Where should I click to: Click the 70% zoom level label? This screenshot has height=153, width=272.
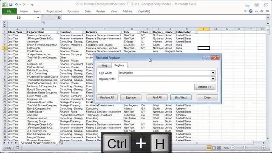(226, 148)
